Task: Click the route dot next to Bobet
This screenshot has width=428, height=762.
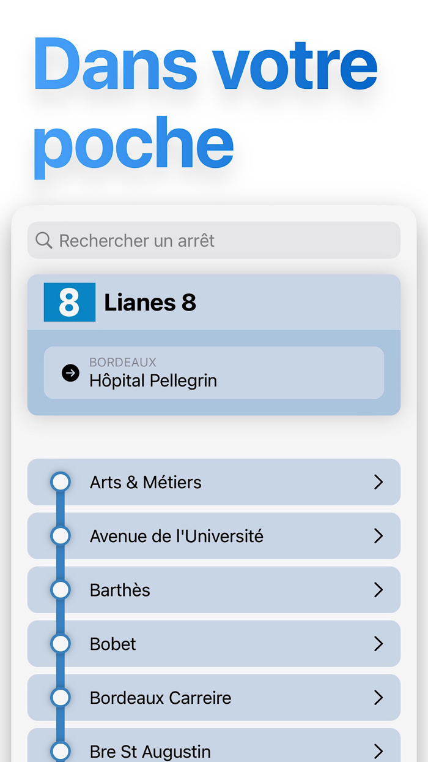Action: coord(61,644)
